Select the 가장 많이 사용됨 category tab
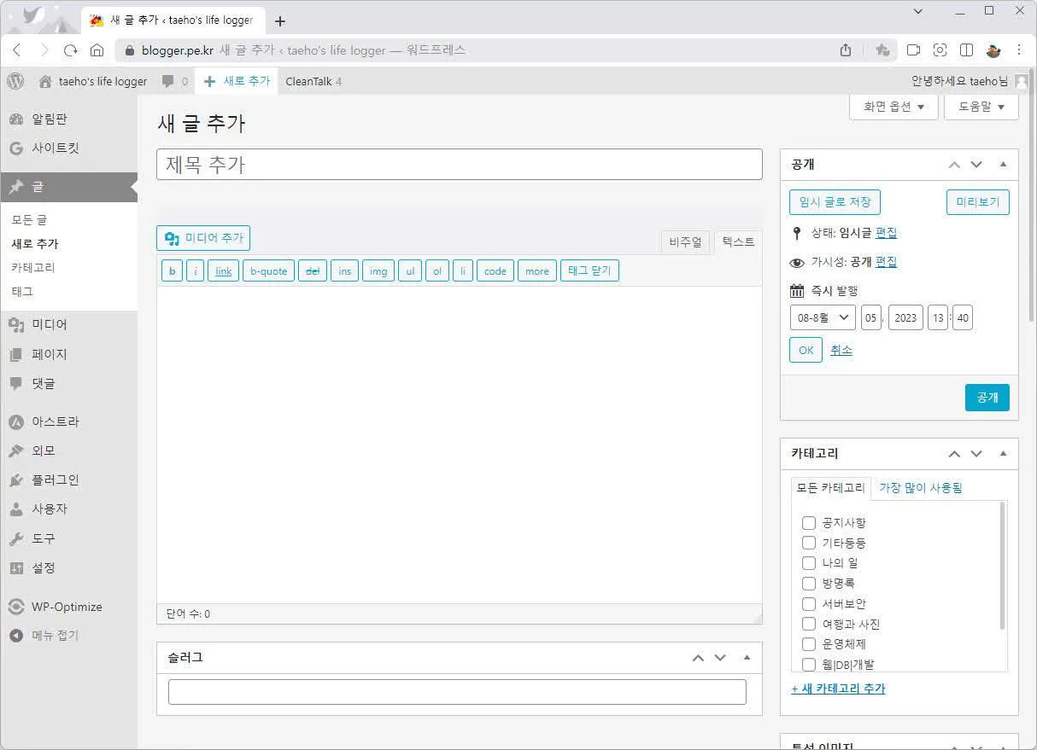 click(920, 488)
